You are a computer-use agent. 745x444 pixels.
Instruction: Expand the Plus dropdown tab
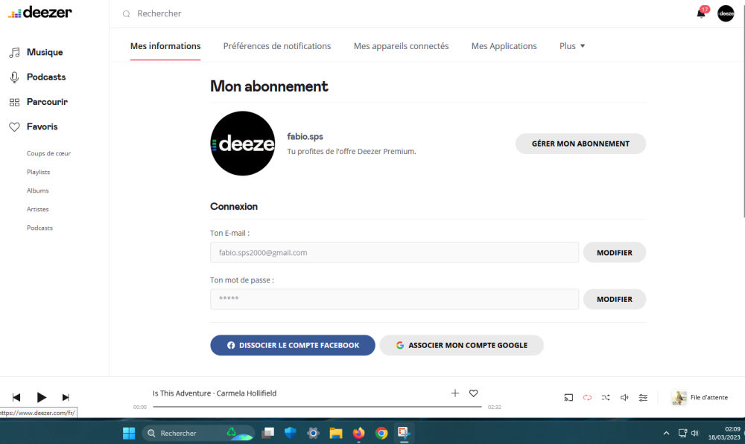point(572,46)
